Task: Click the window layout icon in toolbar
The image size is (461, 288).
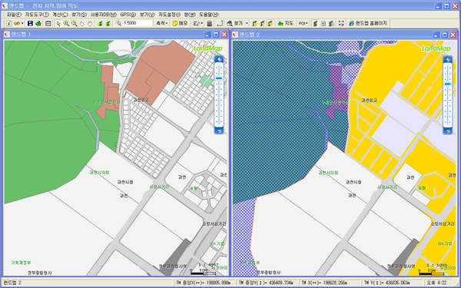Action: [x=48, y=23]
